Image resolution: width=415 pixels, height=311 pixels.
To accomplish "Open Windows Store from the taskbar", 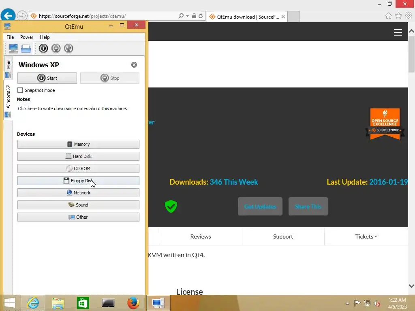I will coord(83,303).
